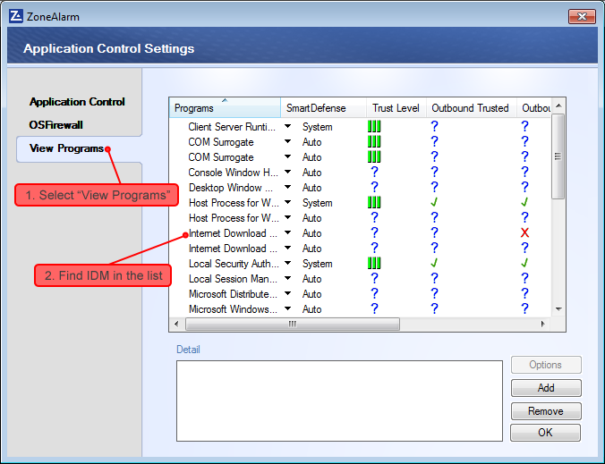Screen dimensions: 605x464
Task: Click the horizontal scrollbar thumb in program list
Action: pos(292,325)
